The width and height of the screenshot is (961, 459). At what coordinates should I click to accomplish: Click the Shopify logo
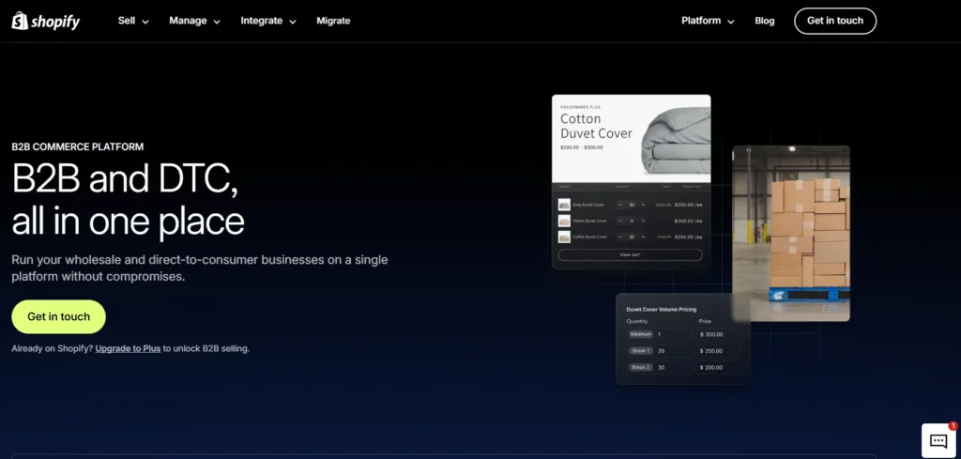coord(46,21)
